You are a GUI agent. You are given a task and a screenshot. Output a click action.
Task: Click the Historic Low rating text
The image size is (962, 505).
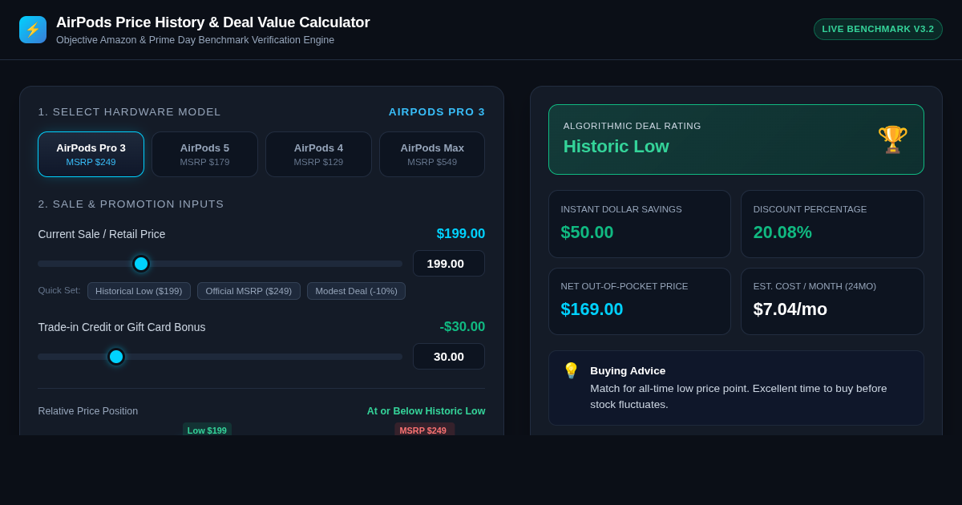pyautogui.click(x=616, y=147)
